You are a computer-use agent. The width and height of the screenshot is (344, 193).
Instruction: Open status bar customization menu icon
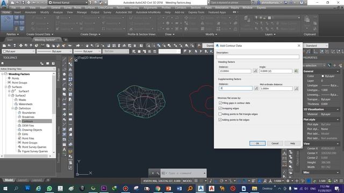(341, 181)
